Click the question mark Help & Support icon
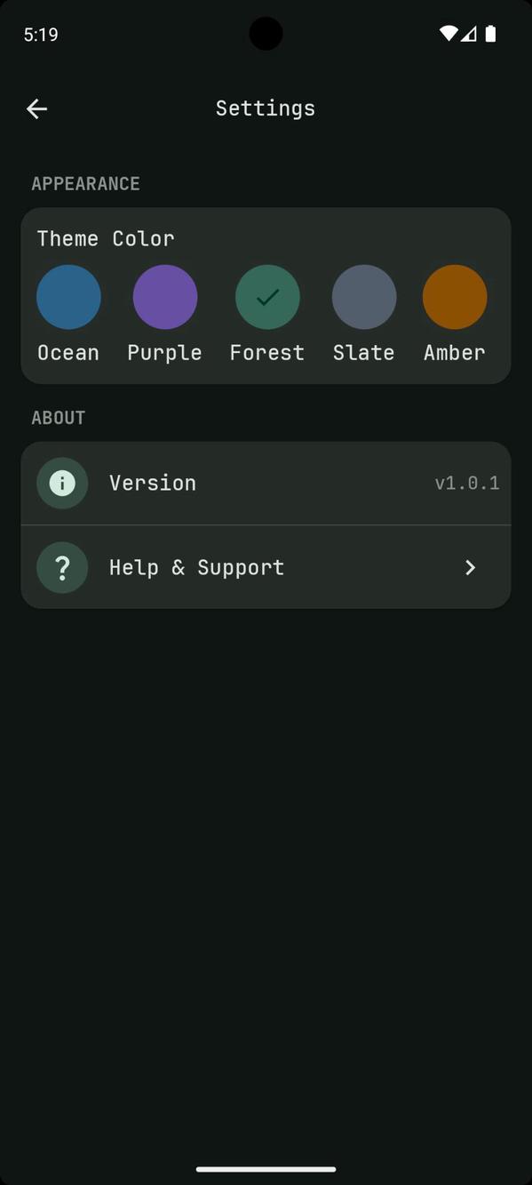The image size is (532, 1185). click(61, 567)
